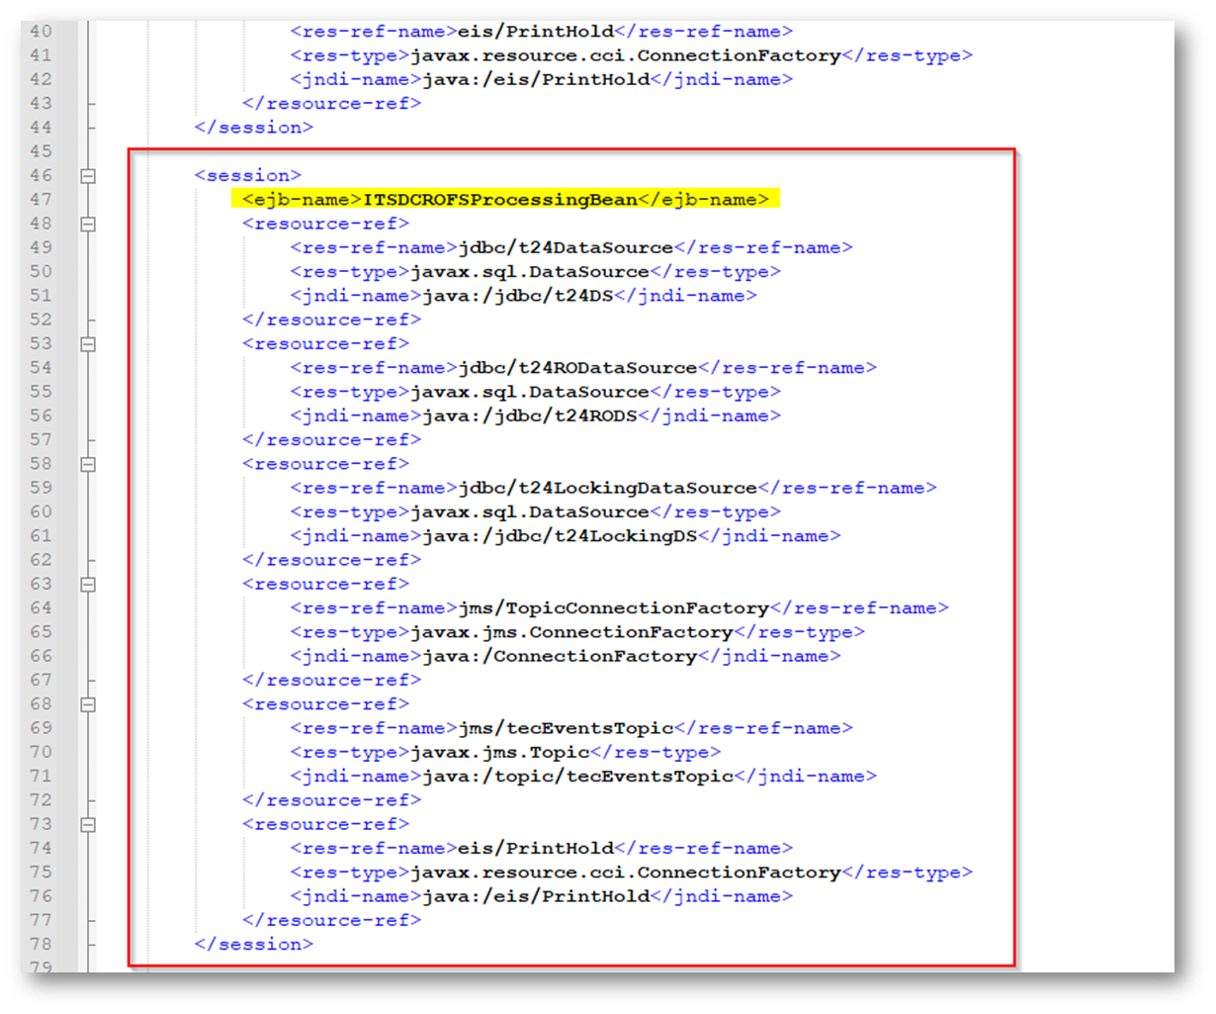
Task: Collapse the resource-ref block at line 48
Action: pos(88,225)
